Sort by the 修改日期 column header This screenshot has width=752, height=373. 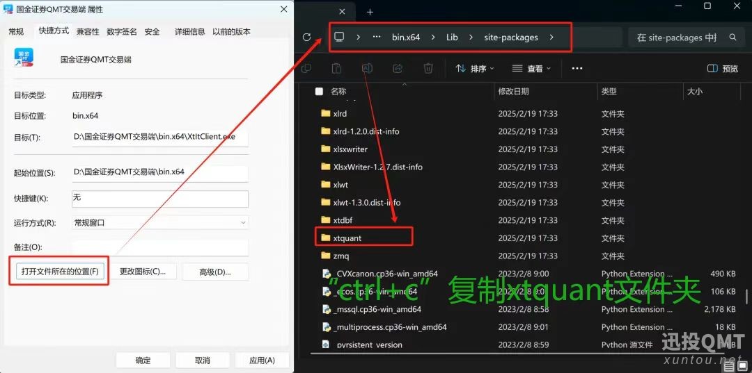click(x=546, y=91)
